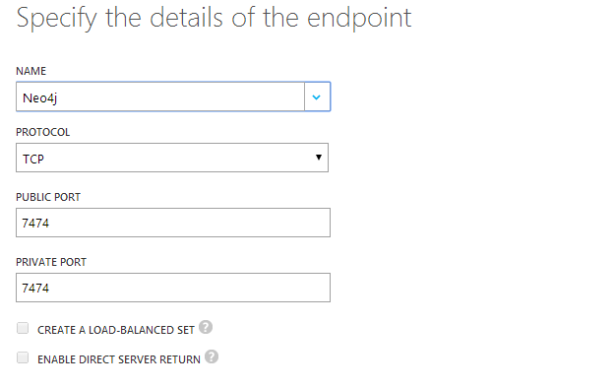Click the PUBLIC PORT label

[x=48, y=197]
